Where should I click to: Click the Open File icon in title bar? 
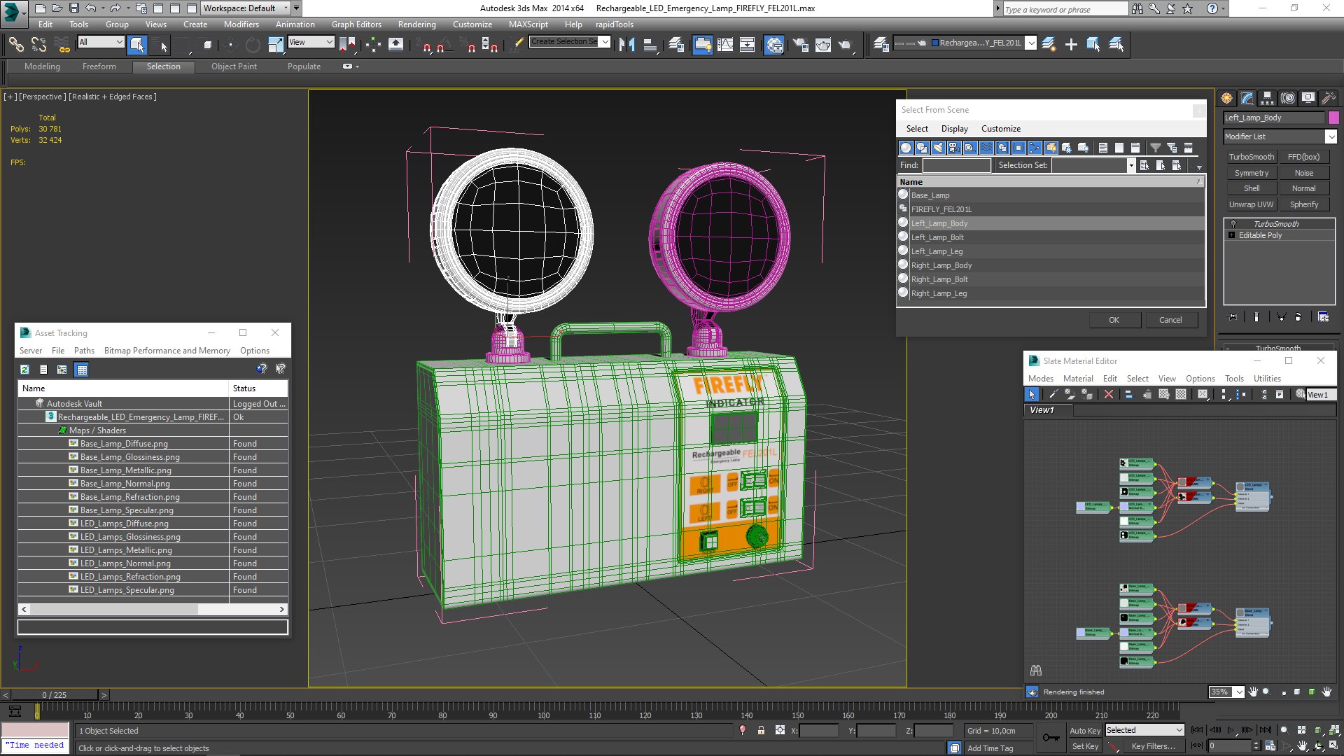57,8
